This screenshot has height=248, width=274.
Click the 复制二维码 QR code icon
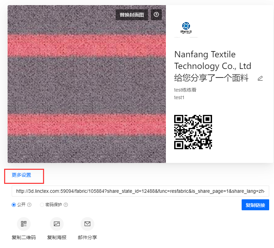click(x=24, y=224)
